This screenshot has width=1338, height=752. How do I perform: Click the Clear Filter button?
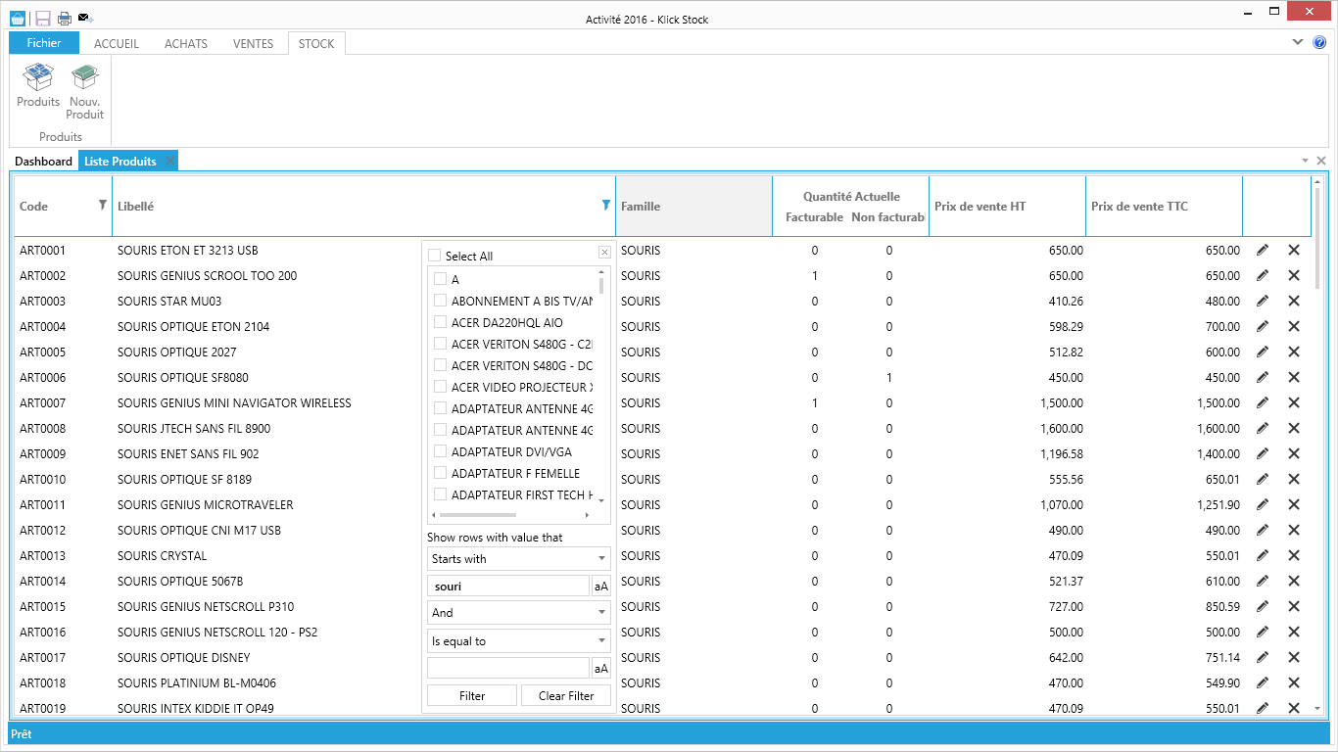point(566,696)
